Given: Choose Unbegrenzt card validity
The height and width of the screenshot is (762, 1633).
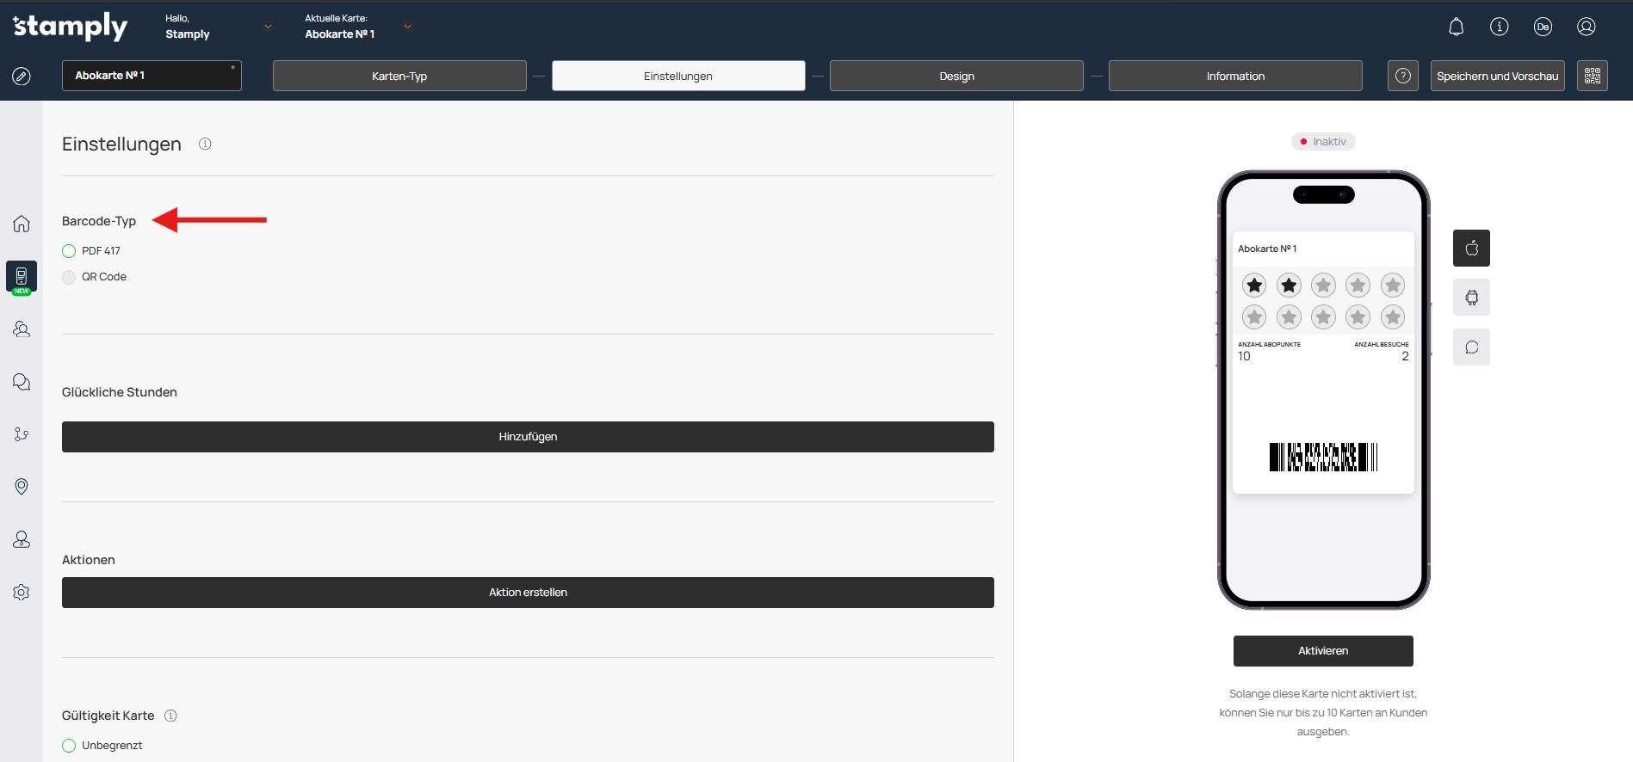Looking at the screenshot, I should [x=69, y=746].
